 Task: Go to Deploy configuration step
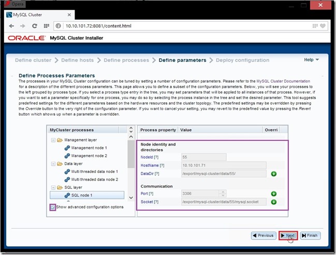[x=243, y=60]
